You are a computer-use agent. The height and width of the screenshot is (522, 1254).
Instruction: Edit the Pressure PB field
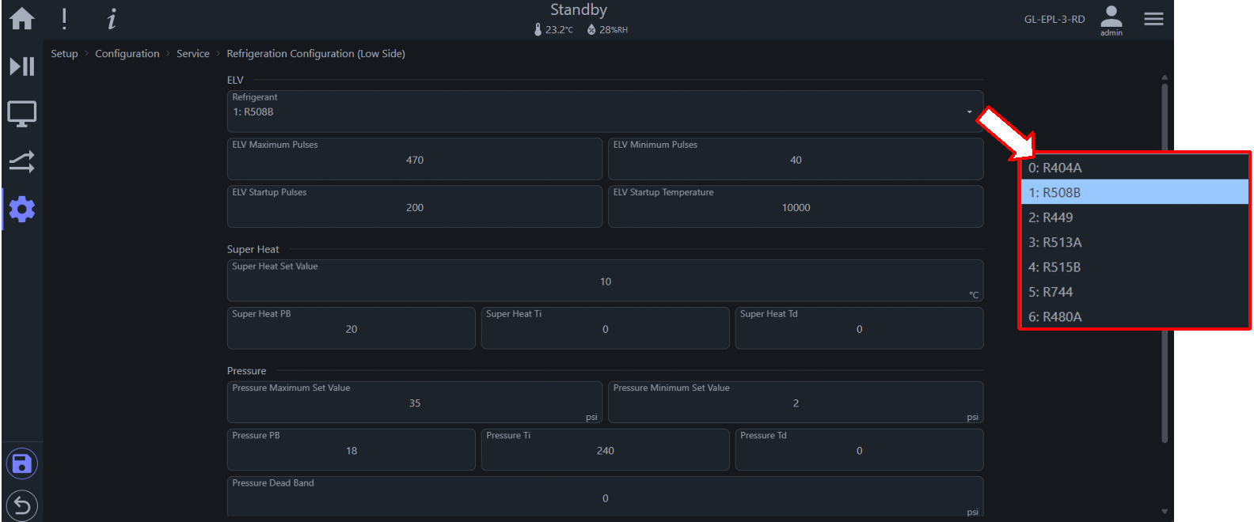[351, 450]
